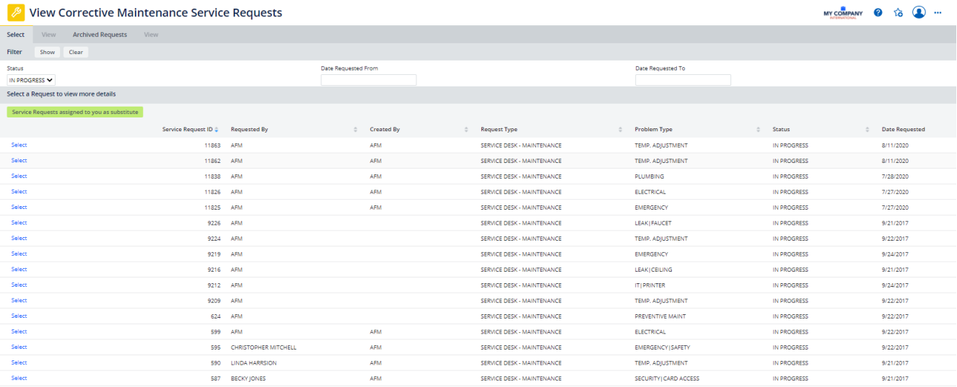Switch to the Archived Requests tab
This screenshot has width=957, height=387.
[x=100, y=35]
